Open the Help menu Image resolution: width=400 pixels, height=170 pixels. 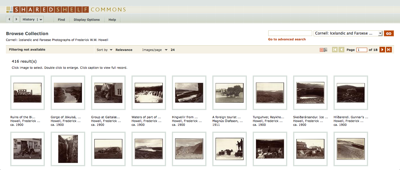[x=112, y=20]
